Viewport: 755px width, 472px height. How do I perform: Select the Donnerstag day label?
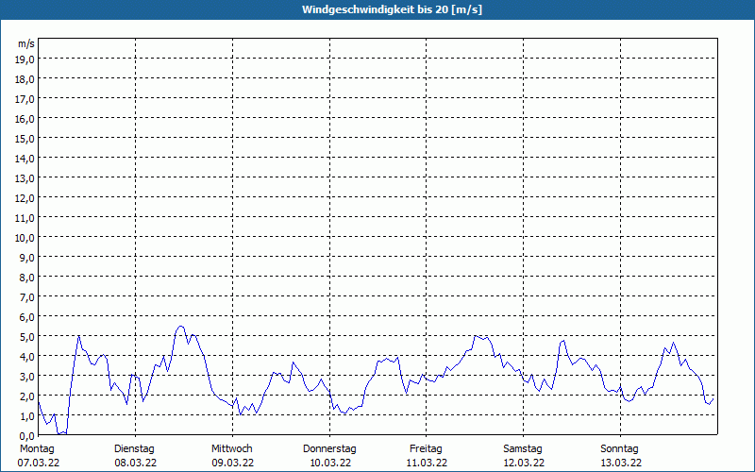pos(329,448)
